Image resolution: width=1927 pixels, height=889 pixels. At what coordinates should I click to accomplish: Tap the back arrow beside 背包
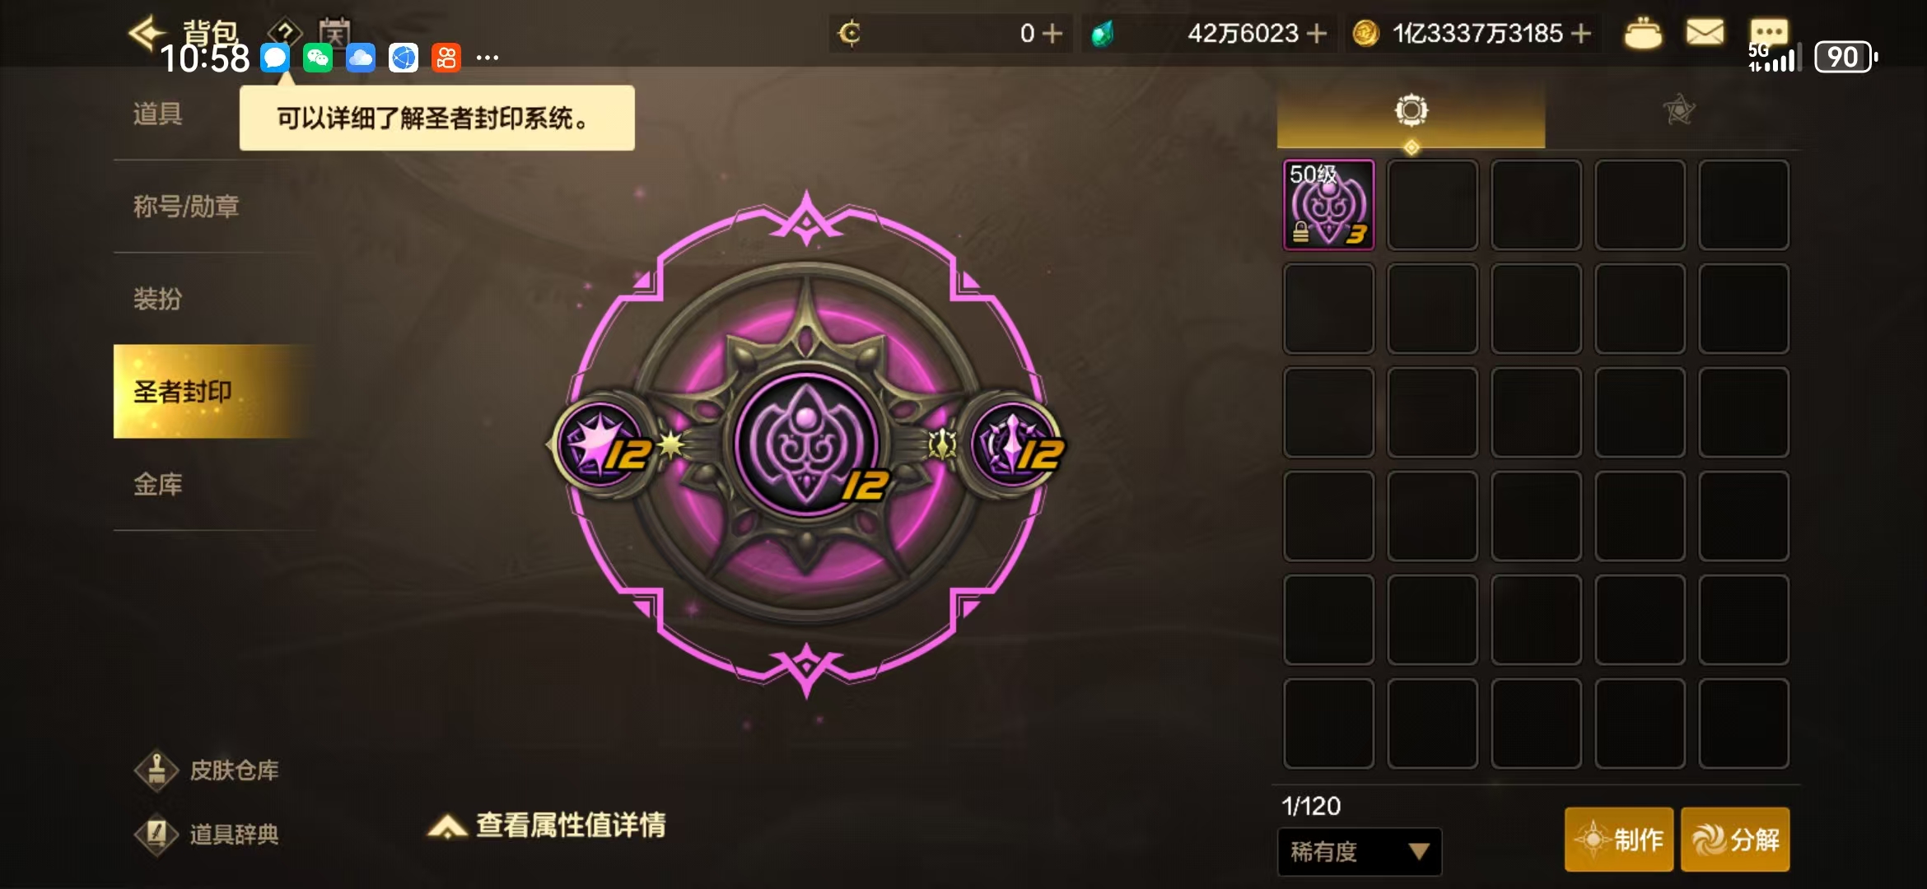coord(147,32)
